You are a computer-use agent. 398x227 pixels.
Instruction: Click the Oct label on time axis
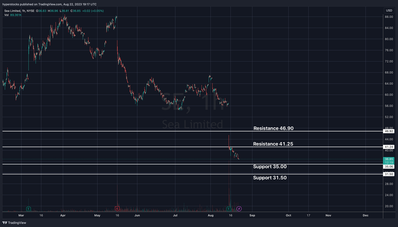[288, 215]
